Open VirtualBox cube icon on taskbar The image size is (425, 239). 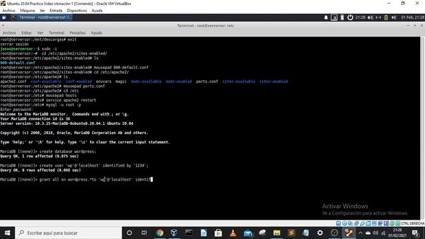(174, 233)
